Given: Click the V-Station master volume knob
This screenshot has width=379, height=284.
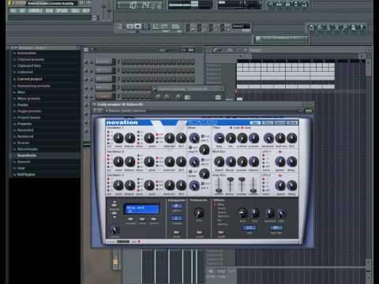Looking at the screenshot, I should tap(114, 230).
